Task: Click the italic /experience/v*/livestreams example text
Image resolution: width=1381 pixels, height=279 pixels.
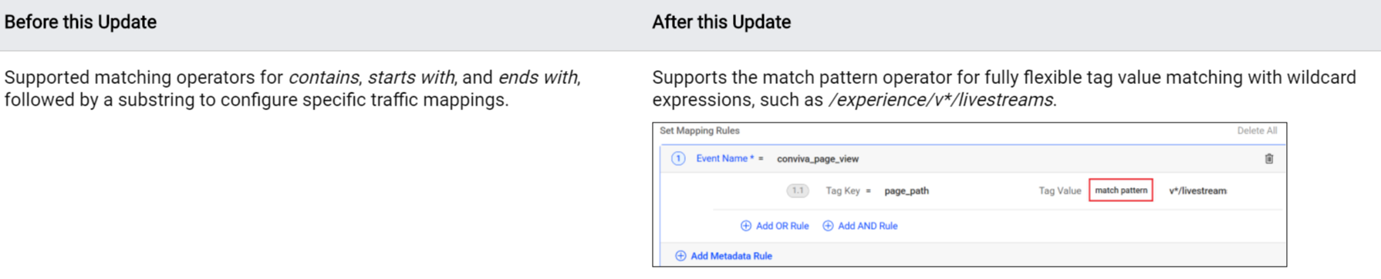Action: click(941, 100)
